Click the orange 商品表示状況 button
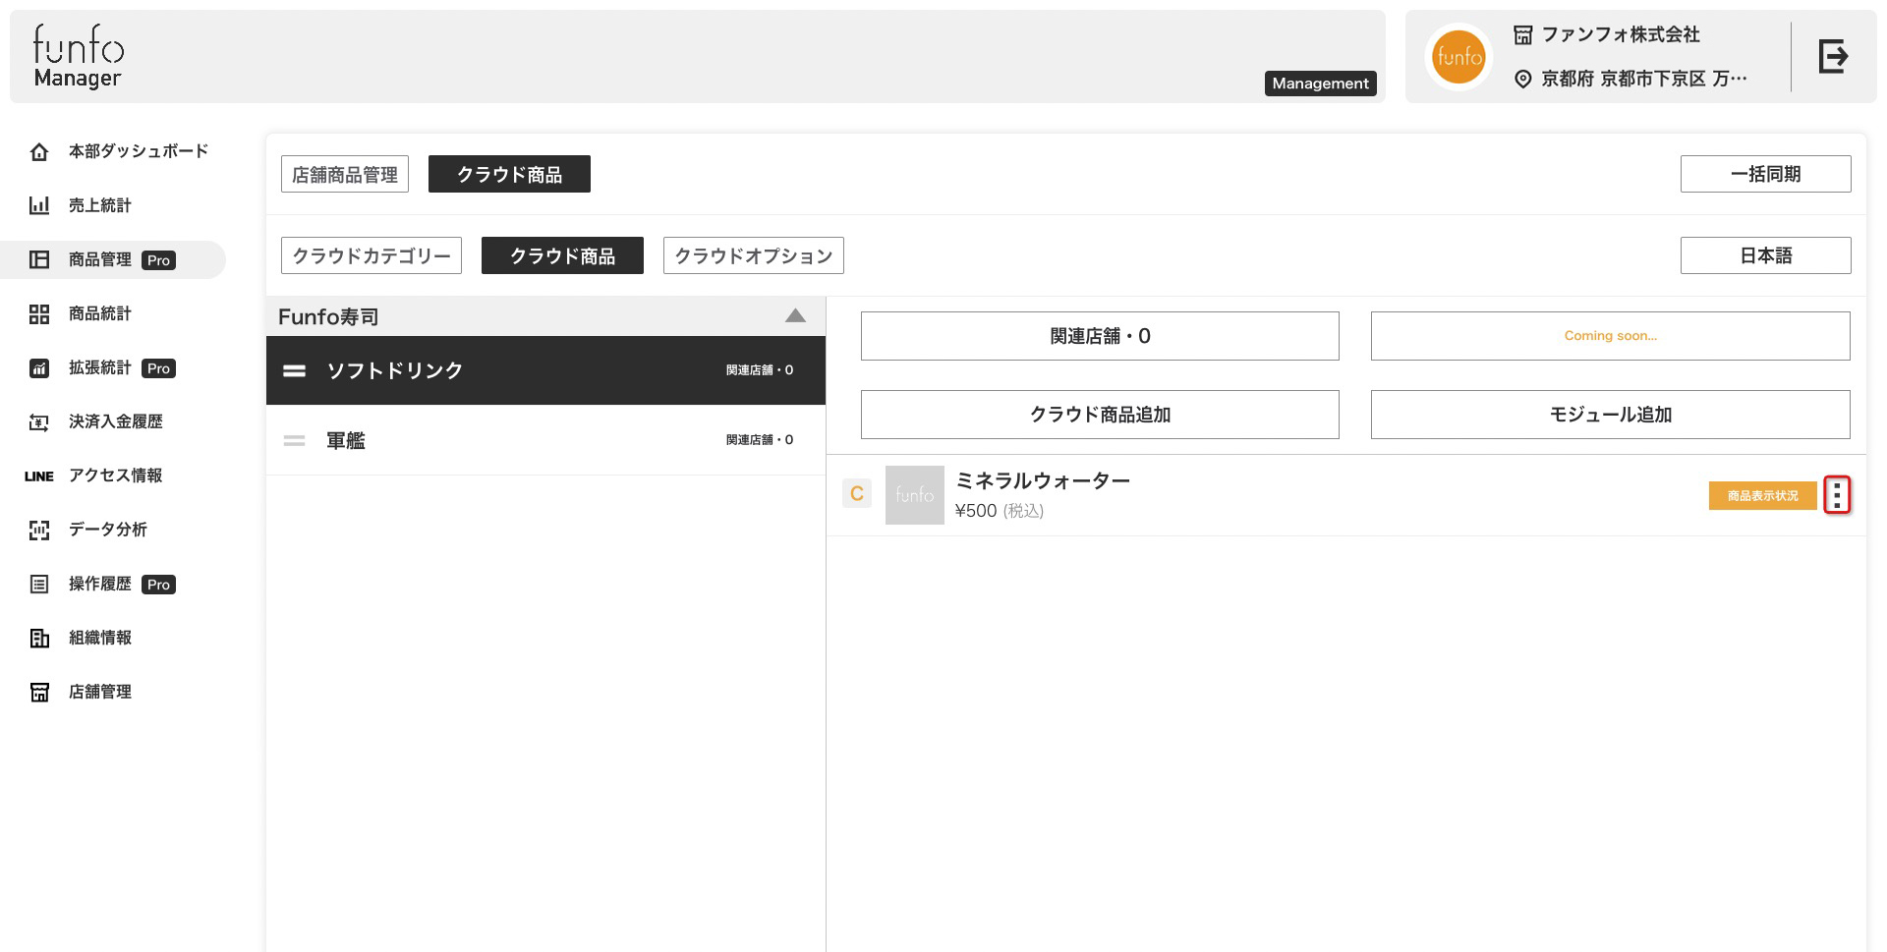 [x=1762, y=495]
